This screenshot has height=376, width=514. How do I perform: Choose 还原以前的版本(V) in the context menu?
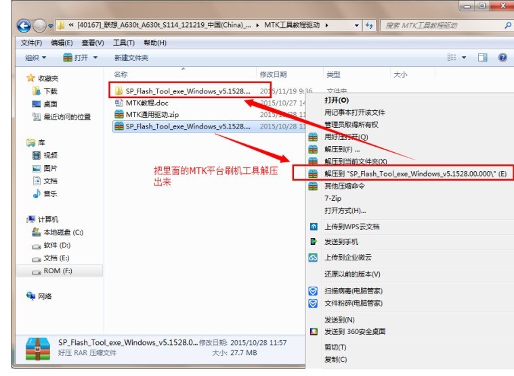[352, 275]
